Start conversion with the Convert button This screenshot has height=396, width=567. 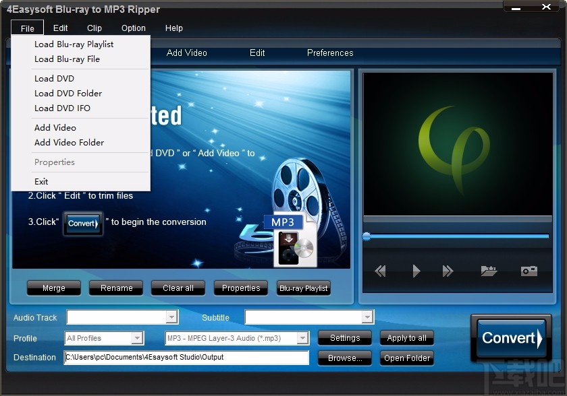coord(510,337)
